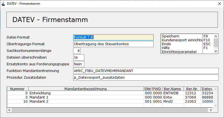
Task: Click the F10 shortcut entry
Action: 208,40
